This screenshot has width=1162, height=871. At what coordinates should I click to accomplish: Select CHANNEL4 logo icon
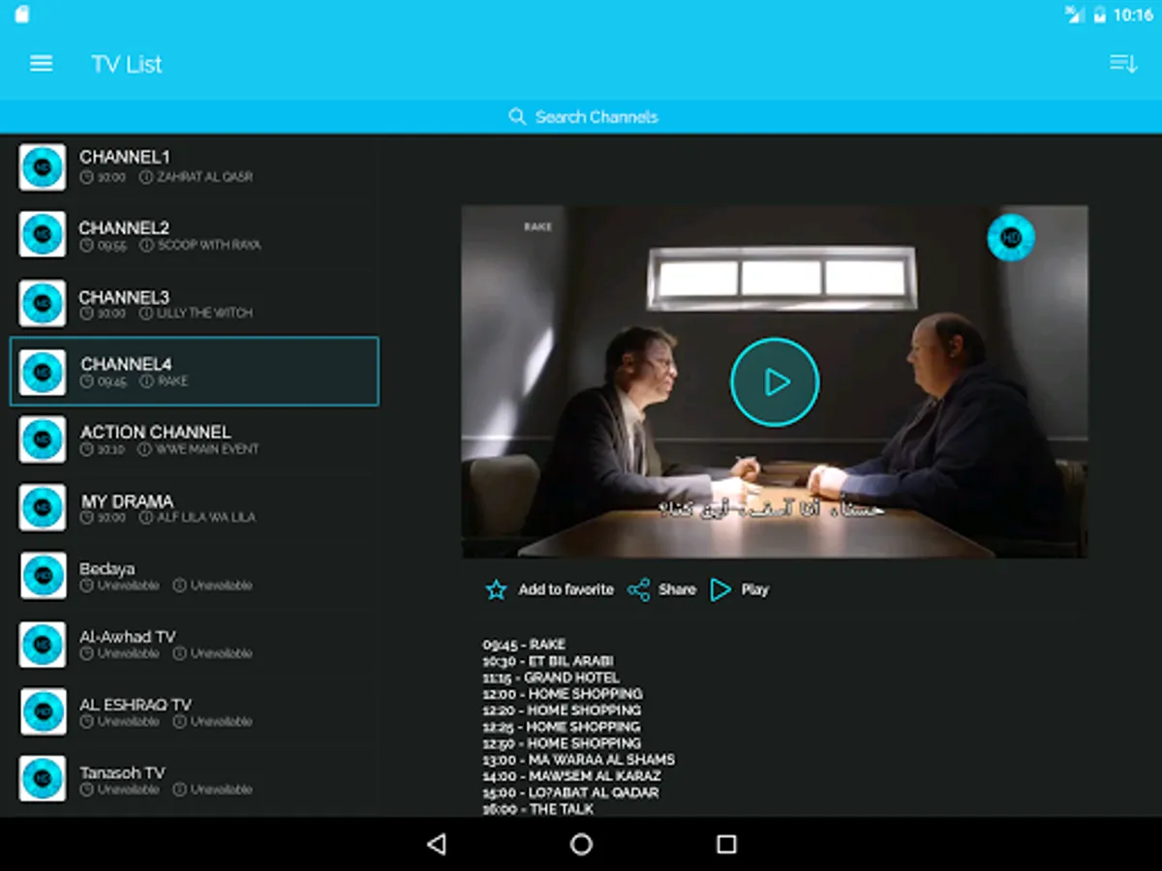click(x=43, y=373)
